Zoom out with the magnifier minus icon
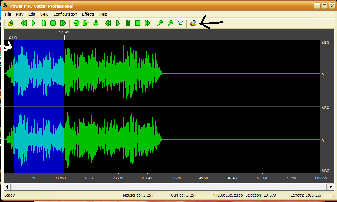This screenshot has height=202, width=337. (x=170, y=23)
